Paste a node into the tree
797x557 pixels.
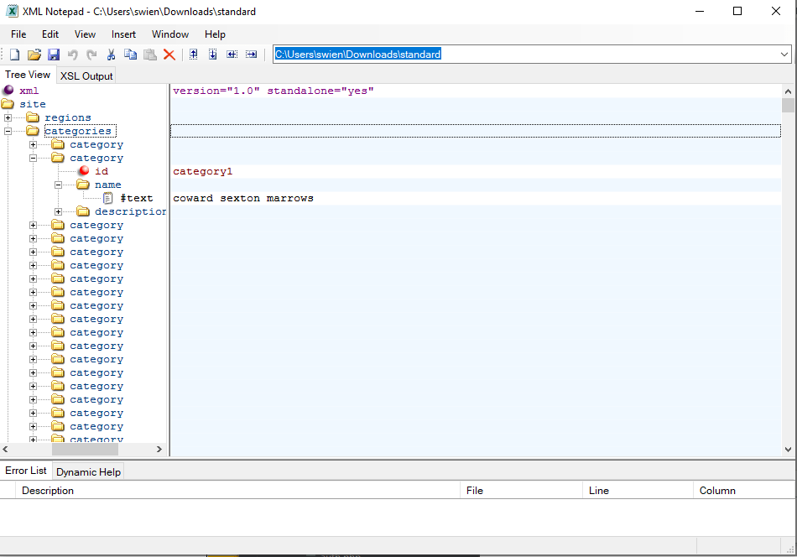pos(149,54)
